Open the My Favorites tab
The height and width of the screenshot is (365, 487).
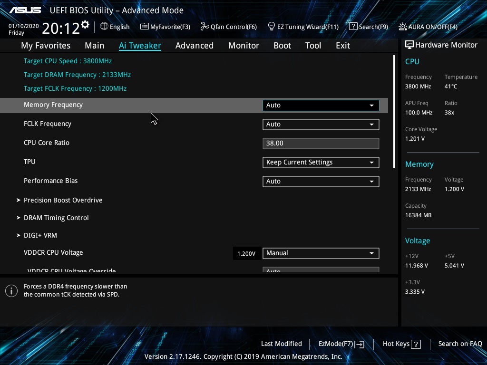(46, 46)
